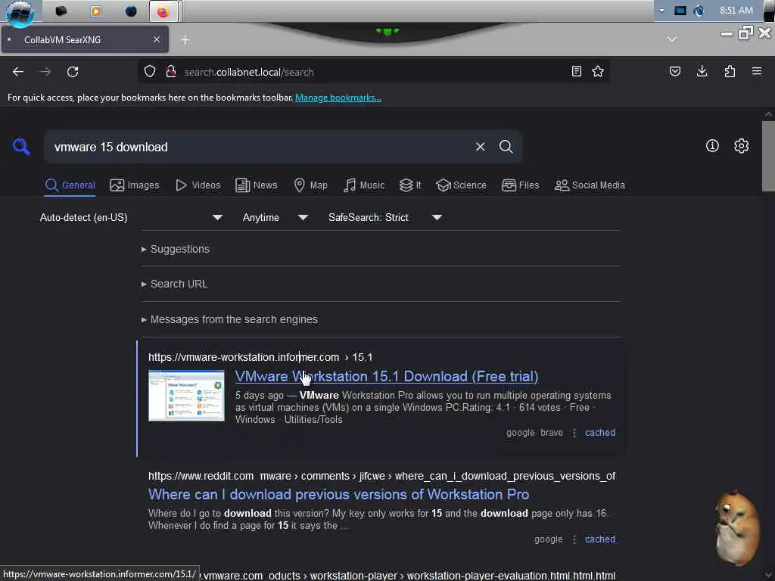Clear the search query with the X icon

(x=480, y=147)
